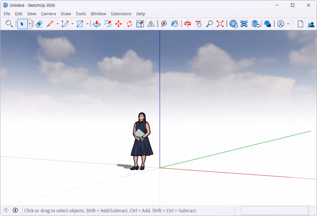The width and height of the screenshot is (317, 216).
Task: Maximize the SketchUp window
Action: [293, 5]
